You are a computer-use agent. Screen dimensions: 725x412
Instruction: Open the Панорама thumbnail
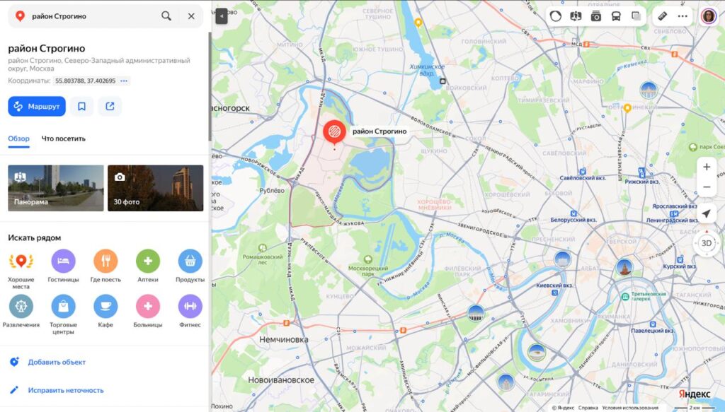[x=56, y=188]
